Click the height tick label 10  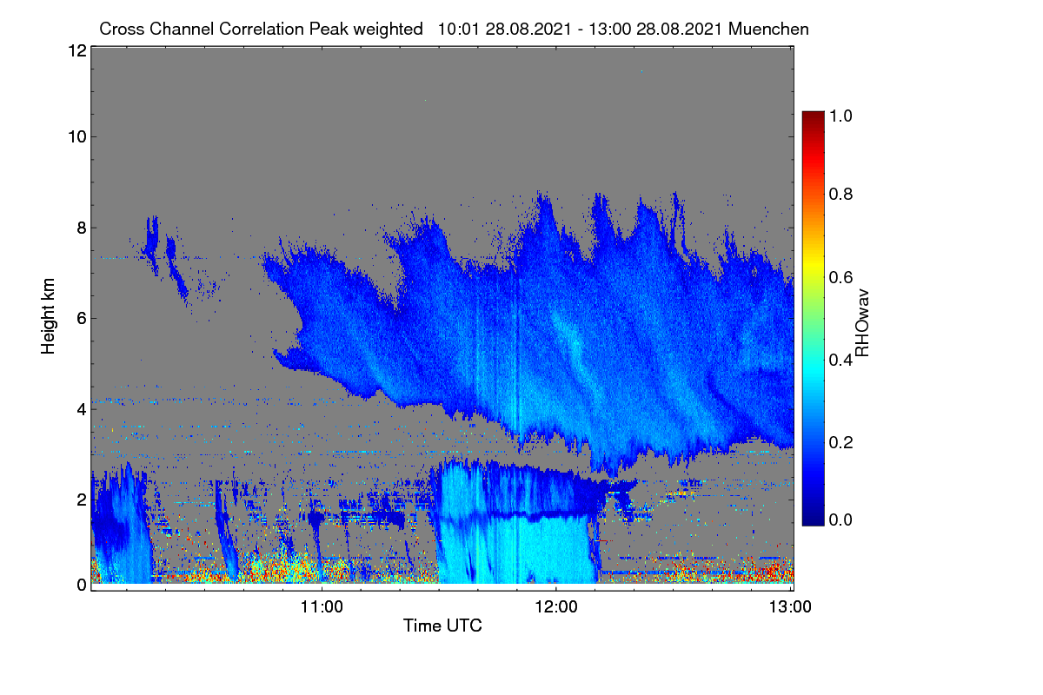tap(76, 136)
